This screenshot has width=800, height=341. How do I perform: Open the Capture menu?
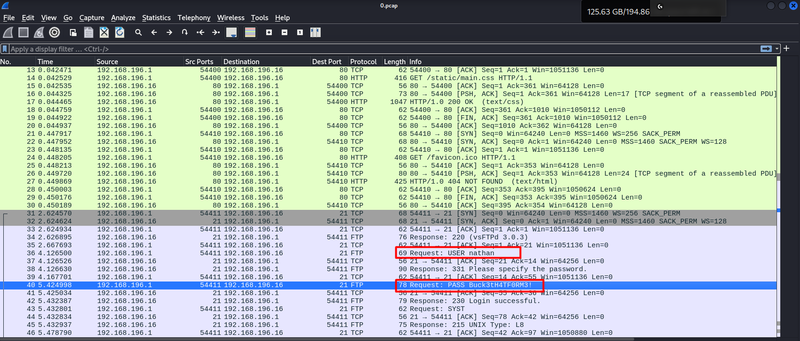point(92,18)
